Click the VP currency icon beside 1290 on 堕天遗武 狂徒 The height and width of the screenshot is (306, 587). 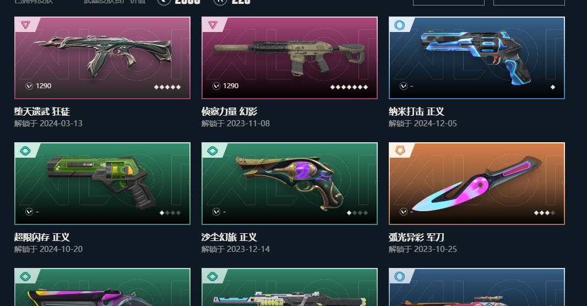pyautogui.click(x=29, y=86)
